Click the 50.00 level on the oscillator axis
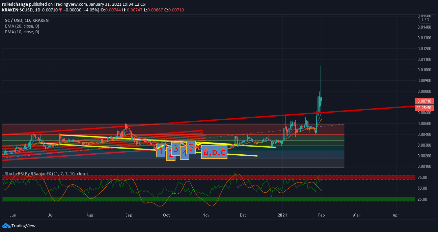The image size is (438, 232). tap(422, 188)
